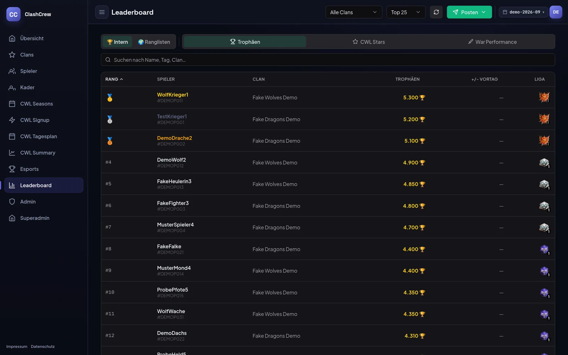Open CWL Signup in the sidebar
This screenshot has width=568, height=355.
pyautogui.click(x=44, y=120)
